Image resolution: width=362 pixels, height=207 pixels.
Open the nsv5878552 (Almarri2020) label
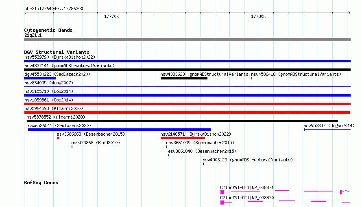pos(56,117)
